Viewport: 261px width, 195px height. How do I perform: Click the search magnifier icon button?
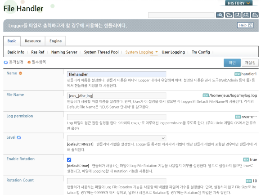pyautogui.click(x=220, y=15)
